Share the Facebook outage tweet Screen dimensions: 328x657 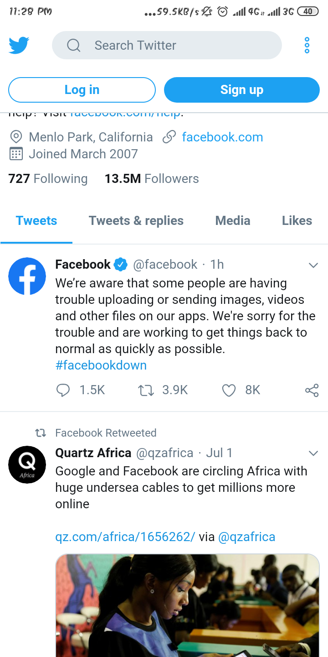tap(312, 390)
